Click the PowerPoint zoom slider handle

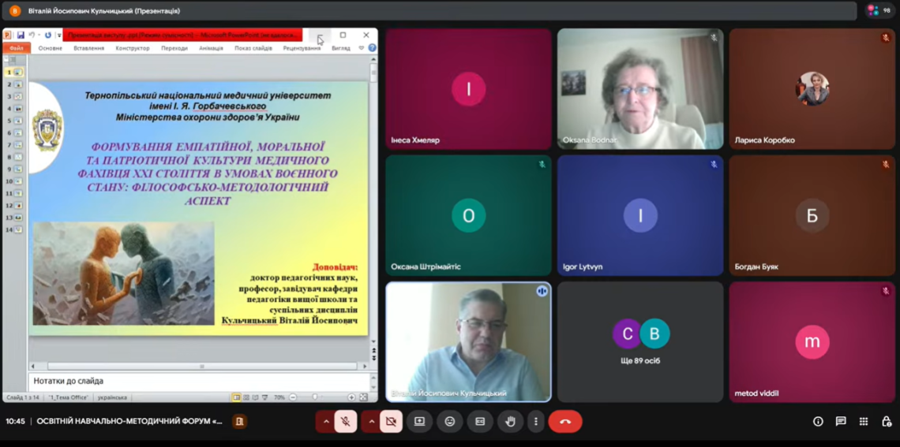pyautogui.click(x=315, y=397)
